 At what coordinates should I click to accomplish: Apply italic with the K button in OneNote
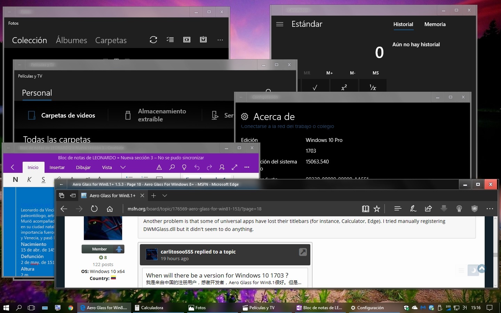tap(29, 179)
